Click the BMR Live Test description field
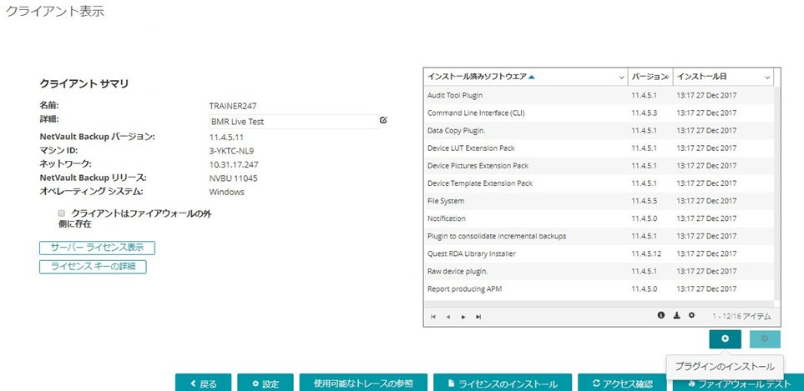 pos(294,122)
